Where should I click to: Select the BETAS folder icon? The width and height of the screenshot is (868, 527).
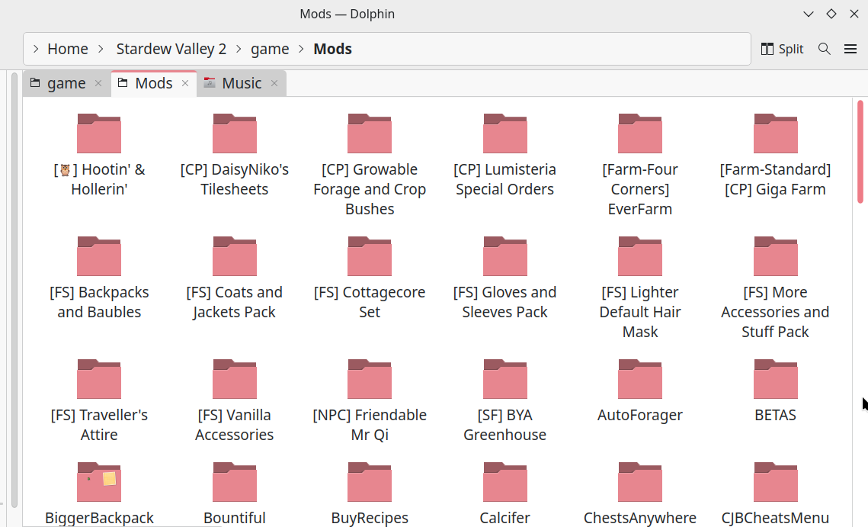776,380
